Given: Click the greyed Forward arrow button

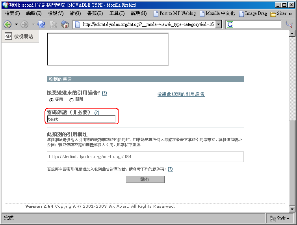Looking at the screenshot, I should pos(24,24).
